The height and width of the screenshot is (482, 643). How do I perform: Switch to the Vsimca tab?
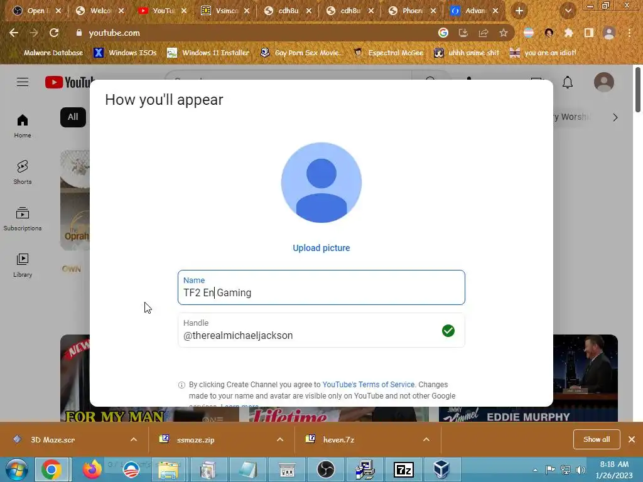tap(225, 11)
